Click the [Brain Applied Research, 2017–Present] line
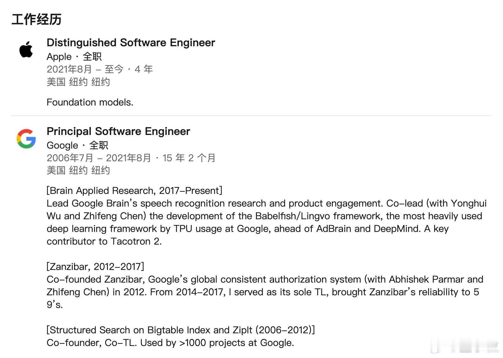 coord(134,191)
